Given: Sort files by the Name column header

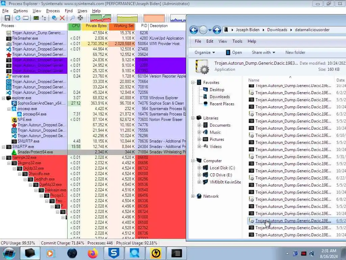Looking at the screenshot, I should click(254, 80).
